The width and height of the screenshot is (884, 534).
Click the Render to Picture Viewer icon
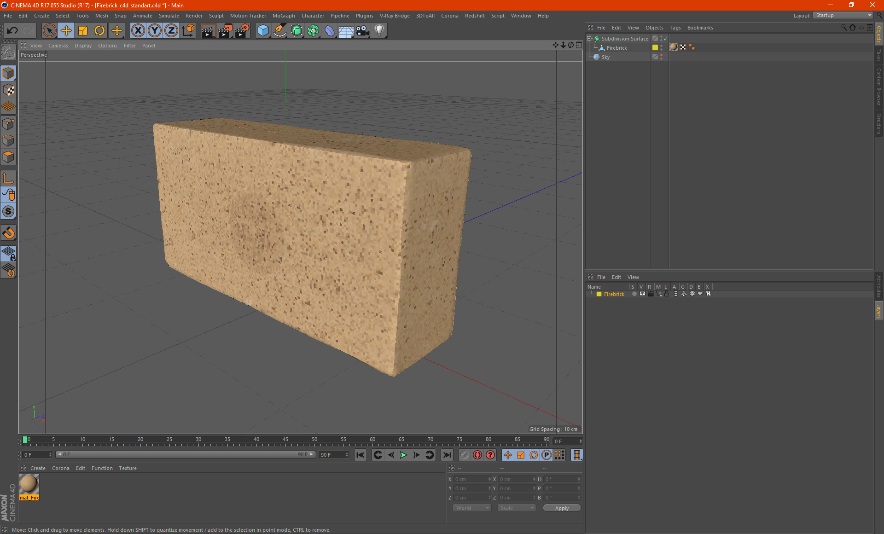tap(223, 29)
